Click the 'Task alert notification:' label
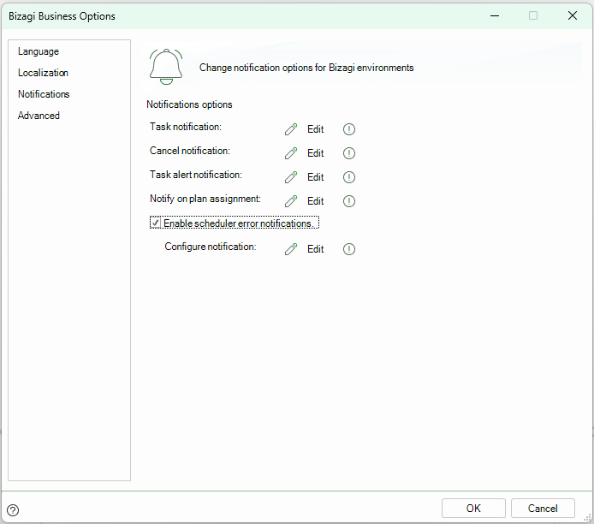The height and width of the screenshot is (524, 594). [196, 175]
